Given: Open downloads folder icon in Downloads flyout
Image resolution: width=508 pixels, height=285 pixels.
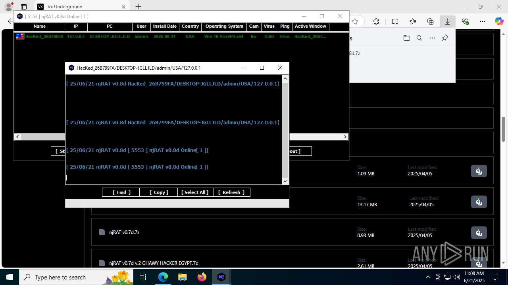Looking at the screenshot, I should [406, 38].
